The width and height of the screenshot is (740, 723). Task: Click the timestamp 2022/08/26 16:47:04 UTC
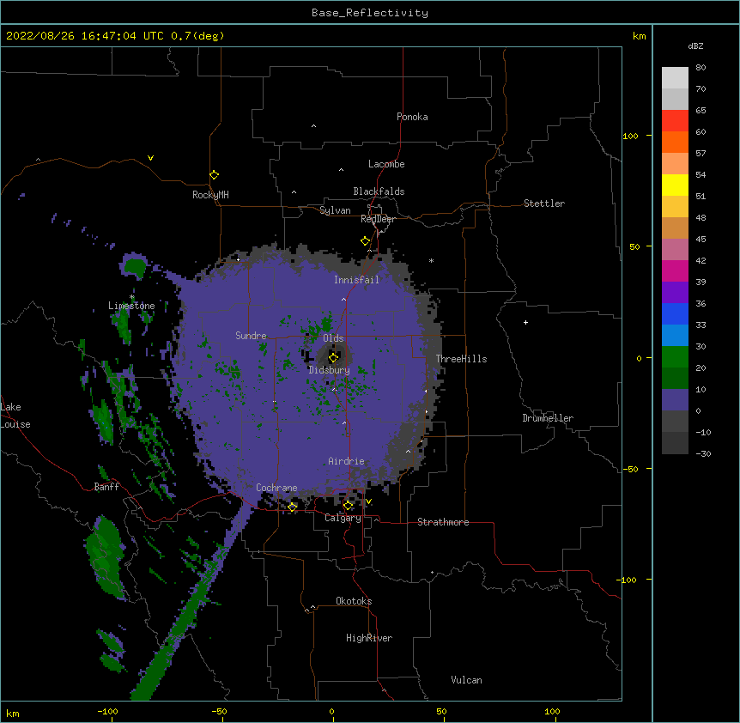(85, 36)
